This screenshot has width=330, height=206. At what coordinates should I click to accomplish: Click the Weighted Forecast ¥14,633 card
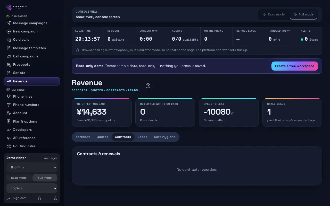[x=102, y=113]
